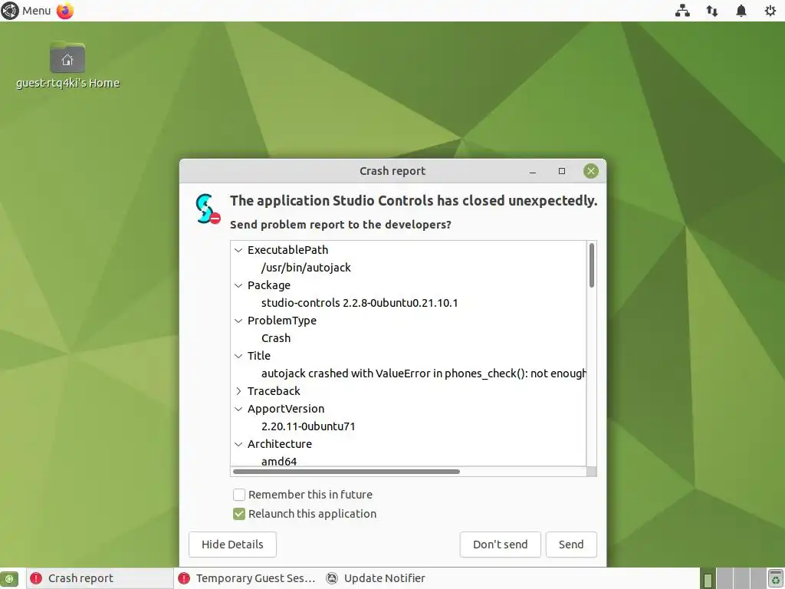This screenshot has height=589, width=785.
Task: Click the show desktop panel icon
Action: [9, 578]
